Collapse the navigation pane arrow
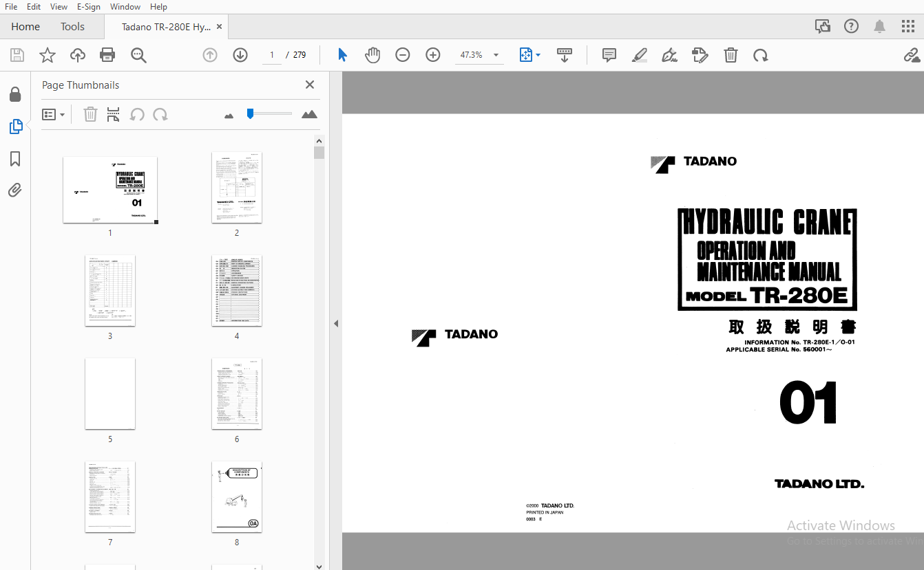This screenshot has width=924, height=570. tap(336, 323)
